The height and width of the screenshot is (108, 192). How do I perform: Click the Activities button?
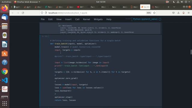point(6,2)
